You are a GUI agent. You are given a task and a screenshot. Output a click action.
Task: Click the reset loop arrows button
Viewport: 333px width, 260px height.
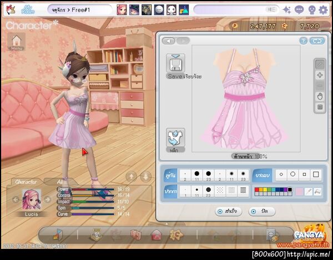coord(317,40)
